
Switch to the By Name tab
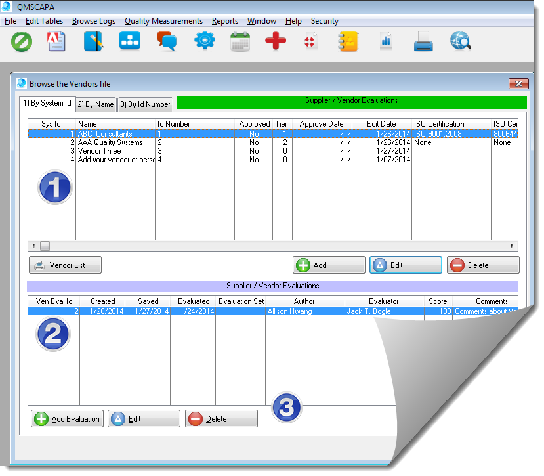96,104
